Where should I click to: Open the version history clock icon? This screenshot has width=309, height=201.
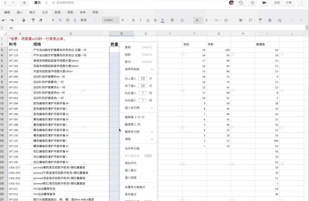241,3
